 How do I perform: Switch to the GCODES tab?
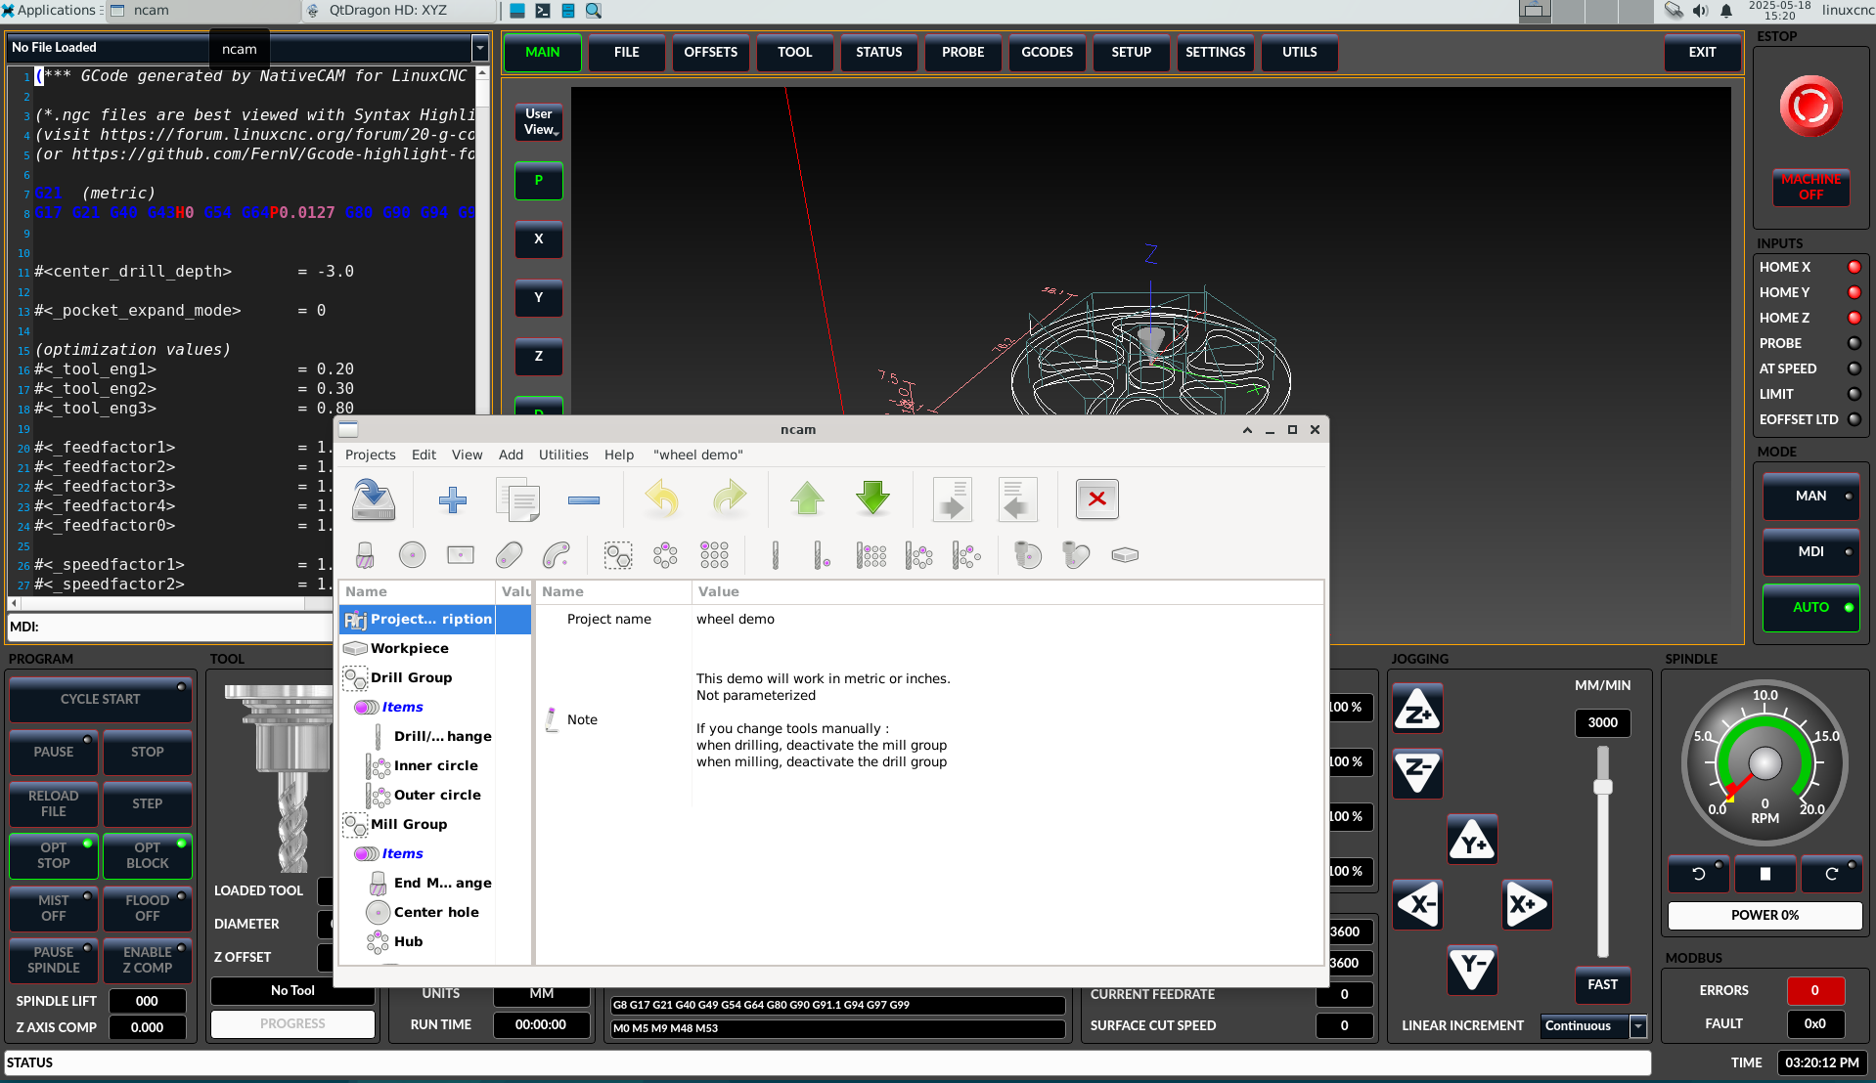tap(1047, 53)
